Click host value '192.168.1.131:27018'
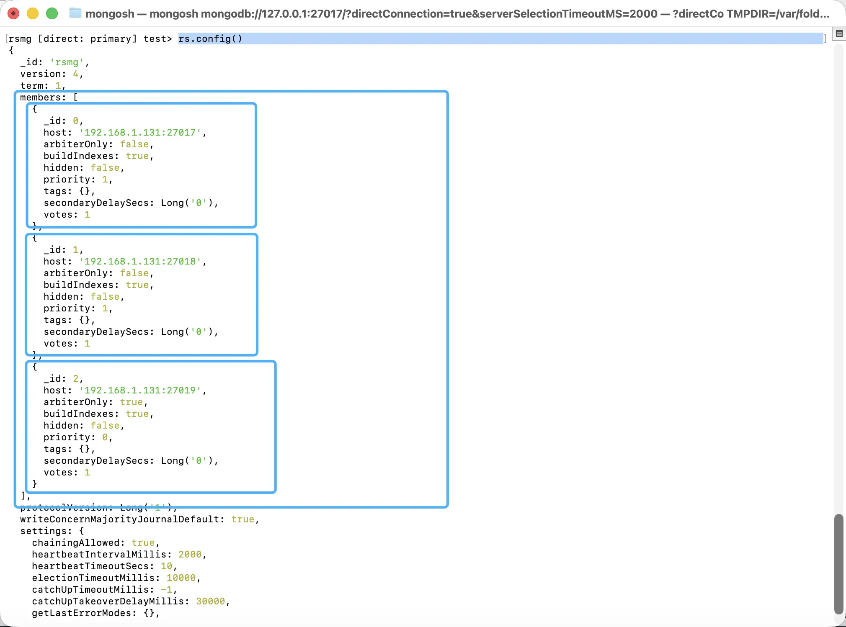 tap(140, 262)
